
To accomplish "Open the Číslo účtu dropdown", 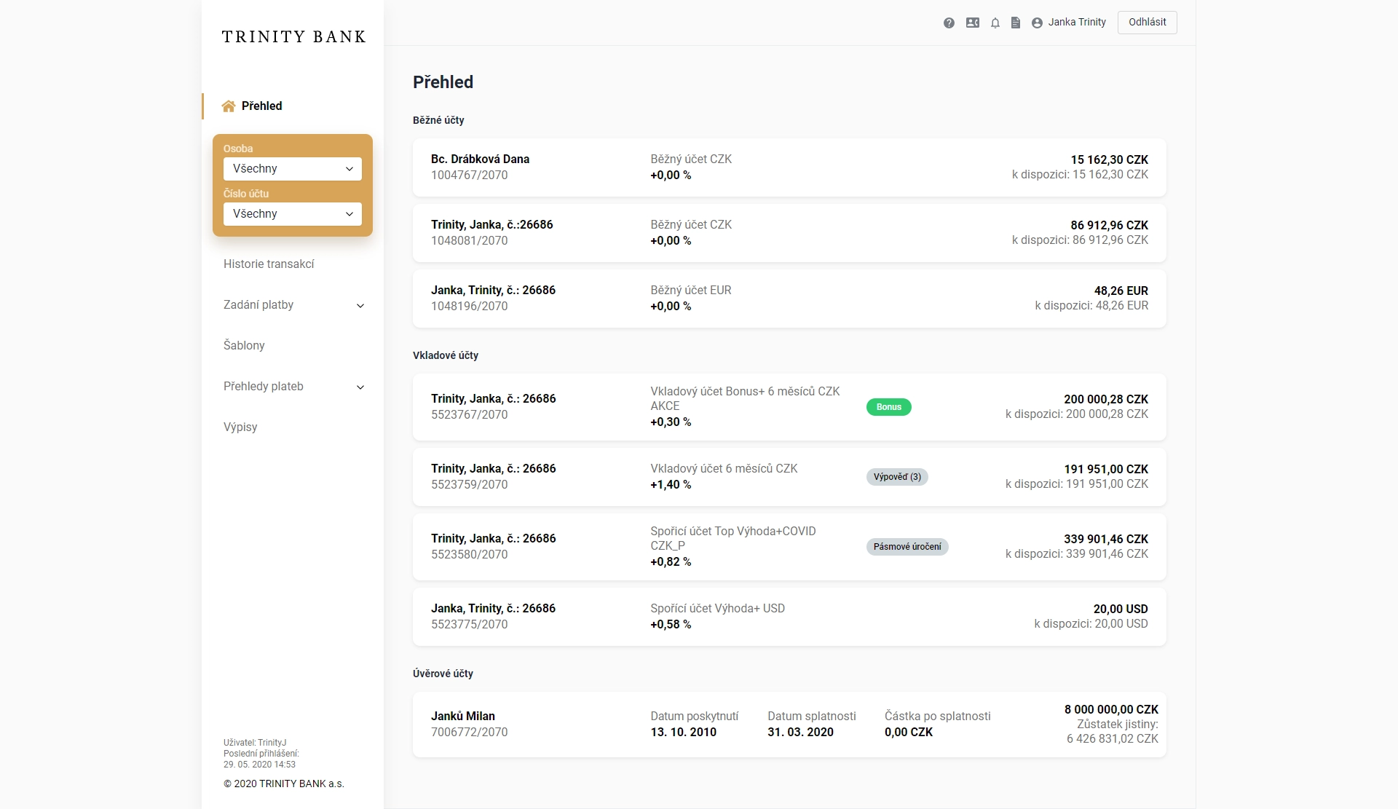I will point(292,214).
